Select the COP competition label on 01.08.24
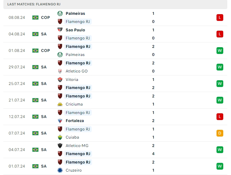 pyautogui.click(x=46, y=51)
